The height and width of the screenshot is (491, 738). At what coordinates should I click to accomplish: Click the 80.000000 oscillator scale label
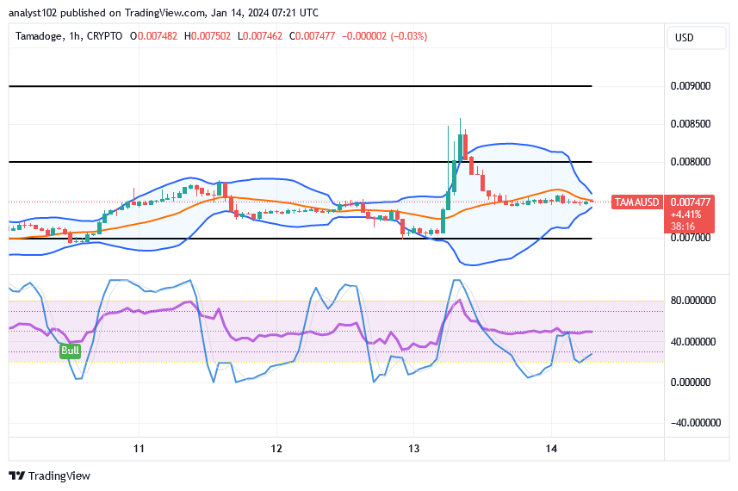pos(694,301)
